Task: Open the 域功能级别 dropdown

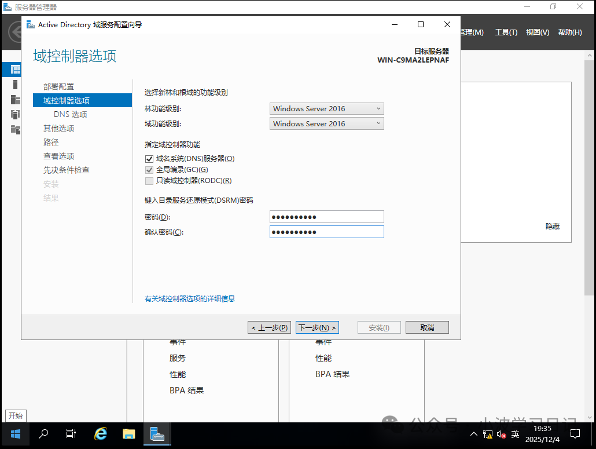Action: 326,123
